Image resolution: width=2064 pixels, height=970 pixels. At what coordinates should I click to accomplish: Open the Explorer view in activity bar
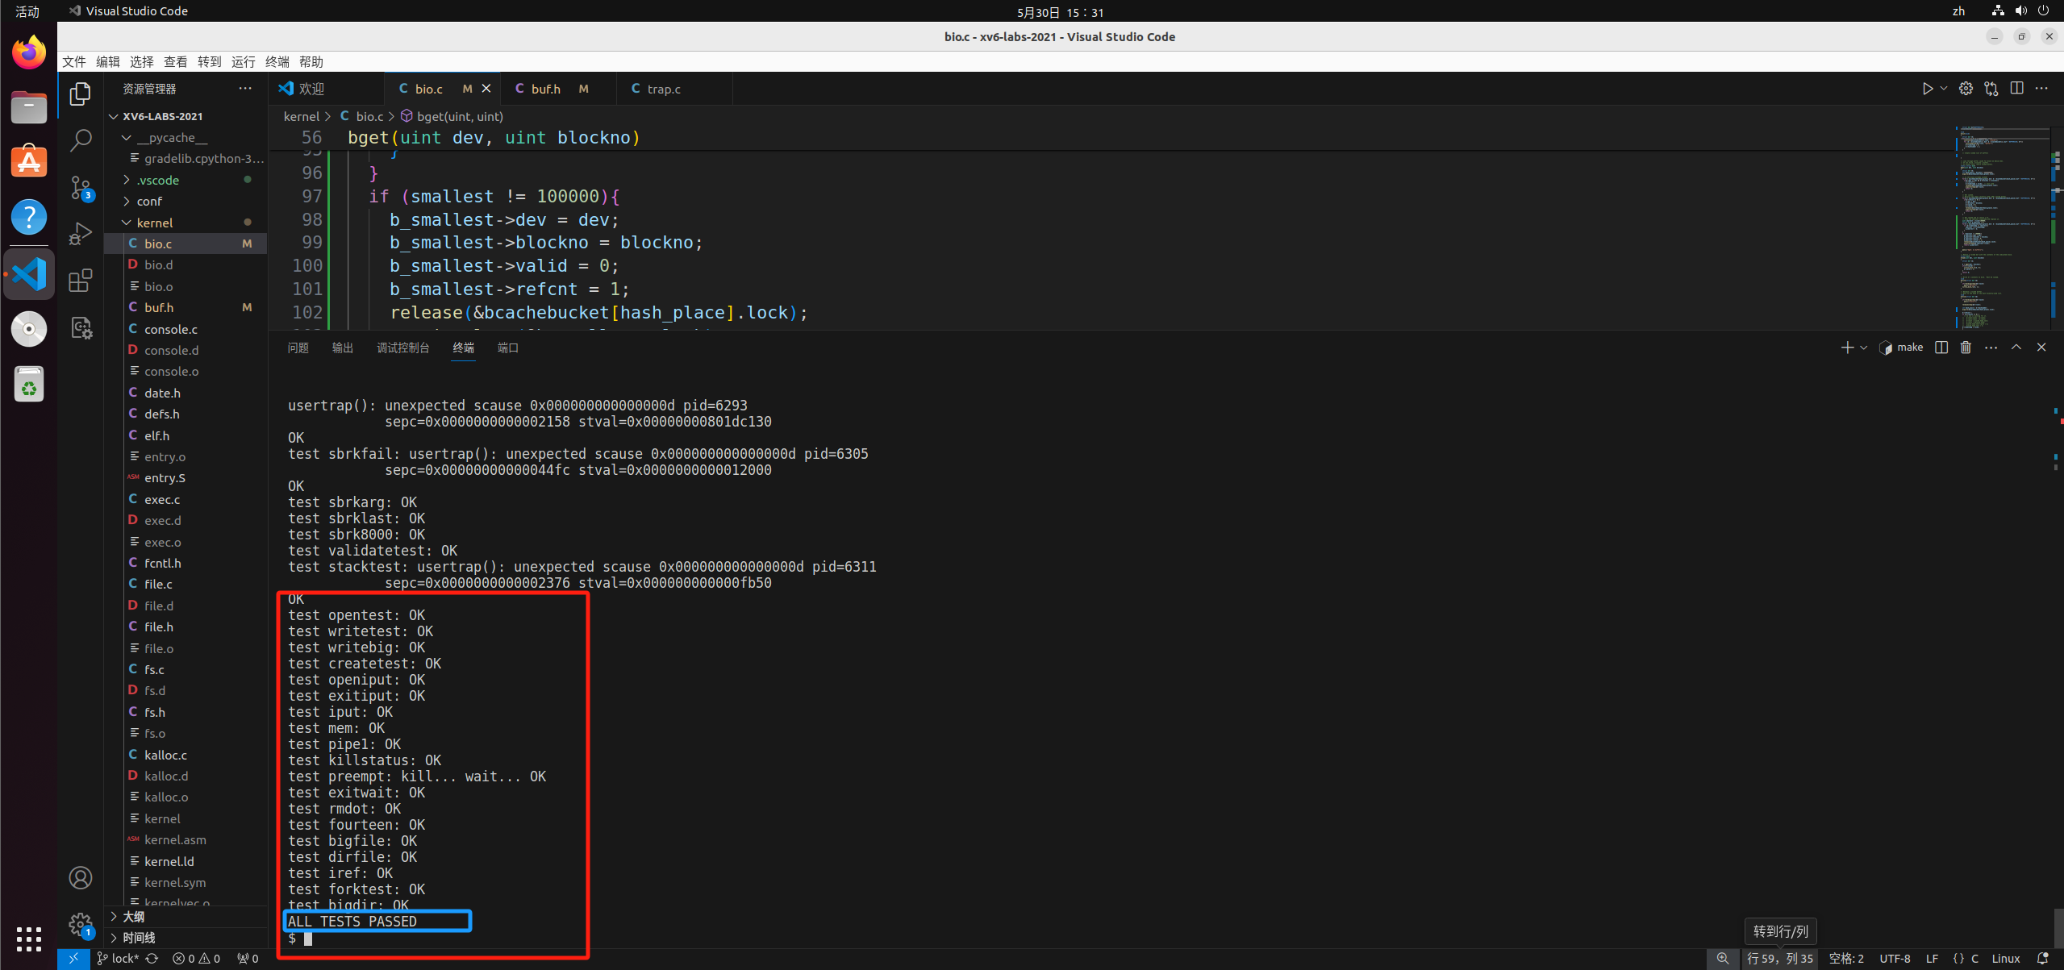[80, 94]
